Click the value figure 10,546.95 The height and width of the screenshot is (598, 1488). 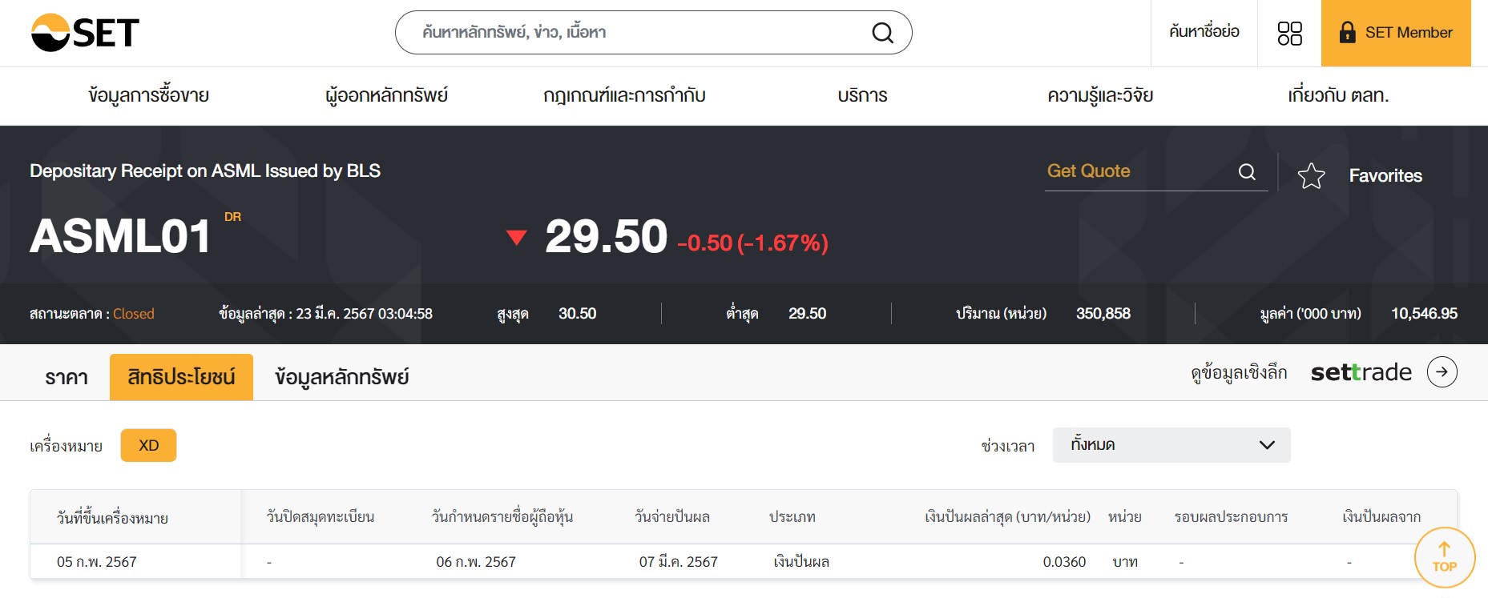[x=1424, y=314]
